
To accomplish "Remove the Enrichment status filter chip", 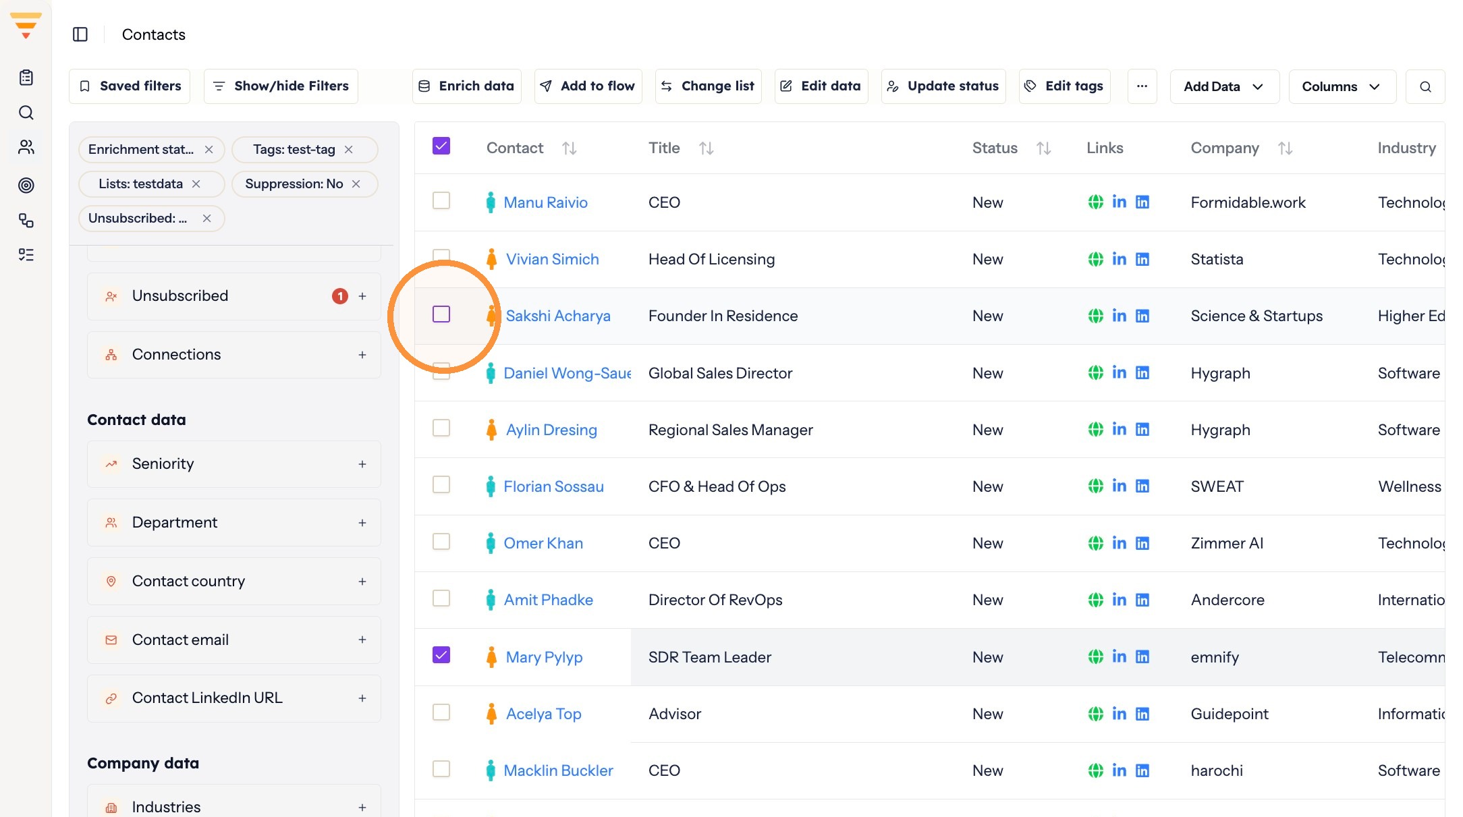I will click(x=209, y=150).
